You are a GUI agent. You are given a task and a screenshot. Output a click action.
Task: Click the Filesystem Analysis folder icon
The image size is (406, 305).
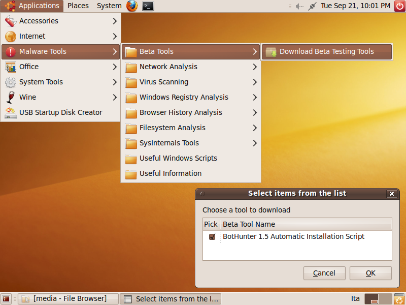coord(131,128)
